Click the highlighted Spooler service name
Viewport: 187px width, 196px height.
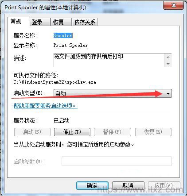(x=63, y=35)
